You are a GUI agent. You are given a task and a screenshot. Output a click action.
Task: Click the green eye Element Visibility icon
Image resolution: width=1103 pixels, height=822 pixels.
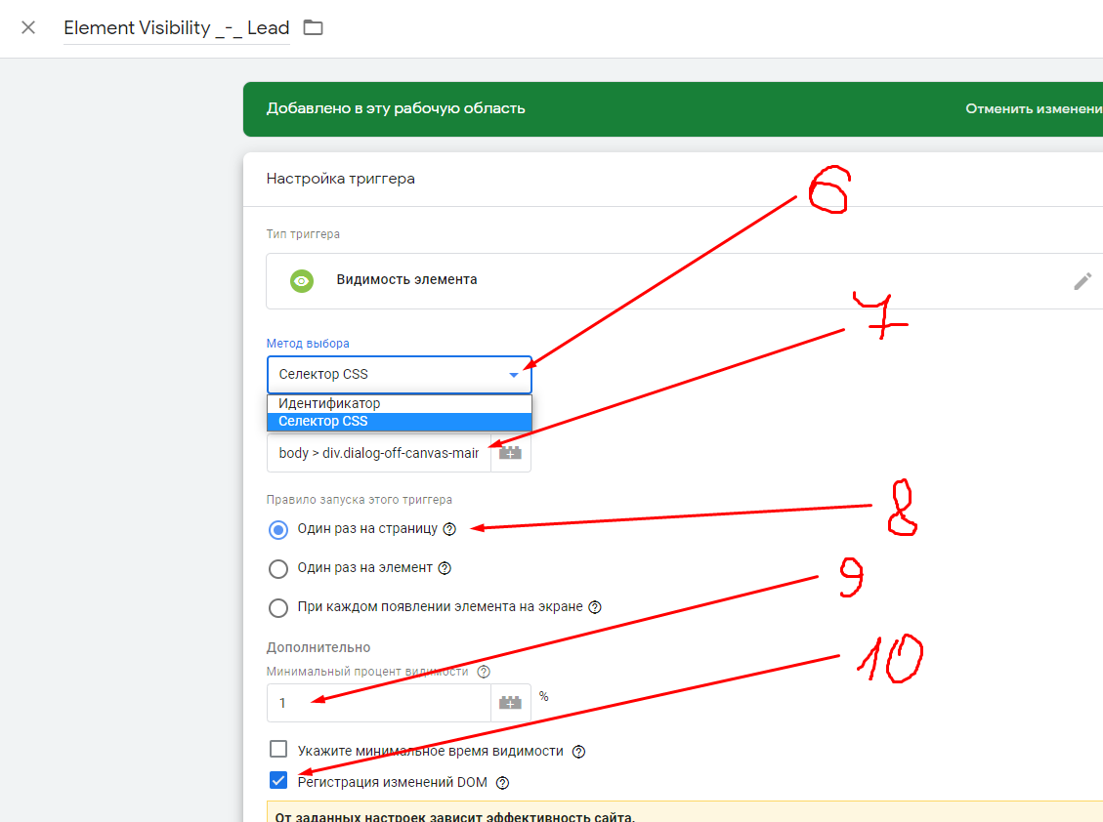[x=302, y=281]
